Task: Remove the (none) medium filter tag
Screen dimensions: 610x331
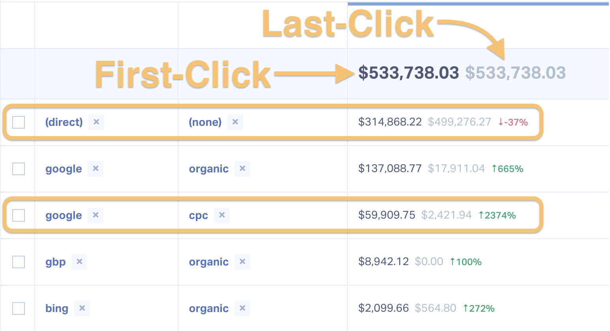Action: (235, 122)
